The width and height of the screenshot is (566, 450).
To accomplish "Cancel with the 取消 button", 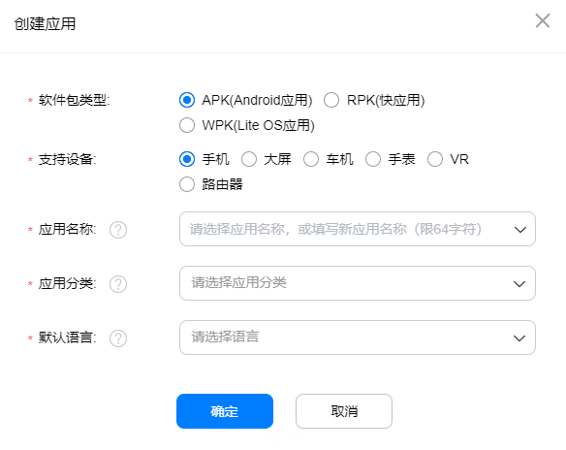I will click(344, 411).
